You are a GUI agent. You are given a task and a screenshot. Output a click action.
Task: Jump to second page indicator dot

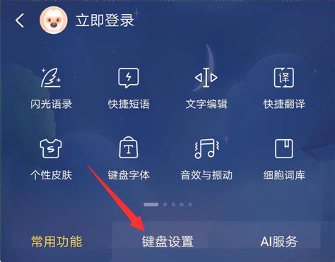(165, 205)
